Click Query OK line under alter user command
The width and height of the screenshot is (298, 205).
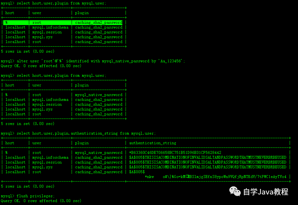click(41, 66)
